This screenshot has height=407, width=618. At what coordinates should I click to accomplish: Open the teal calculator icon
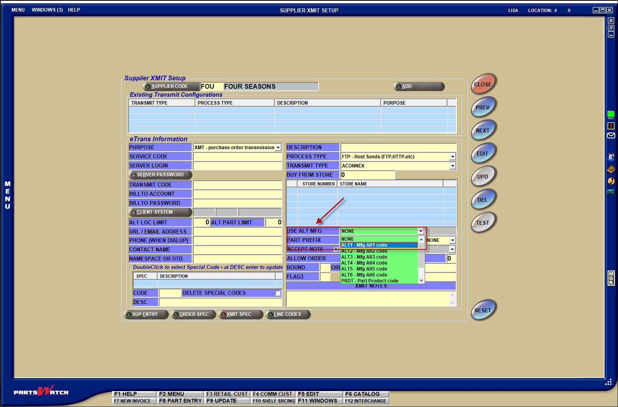(611, 192)
